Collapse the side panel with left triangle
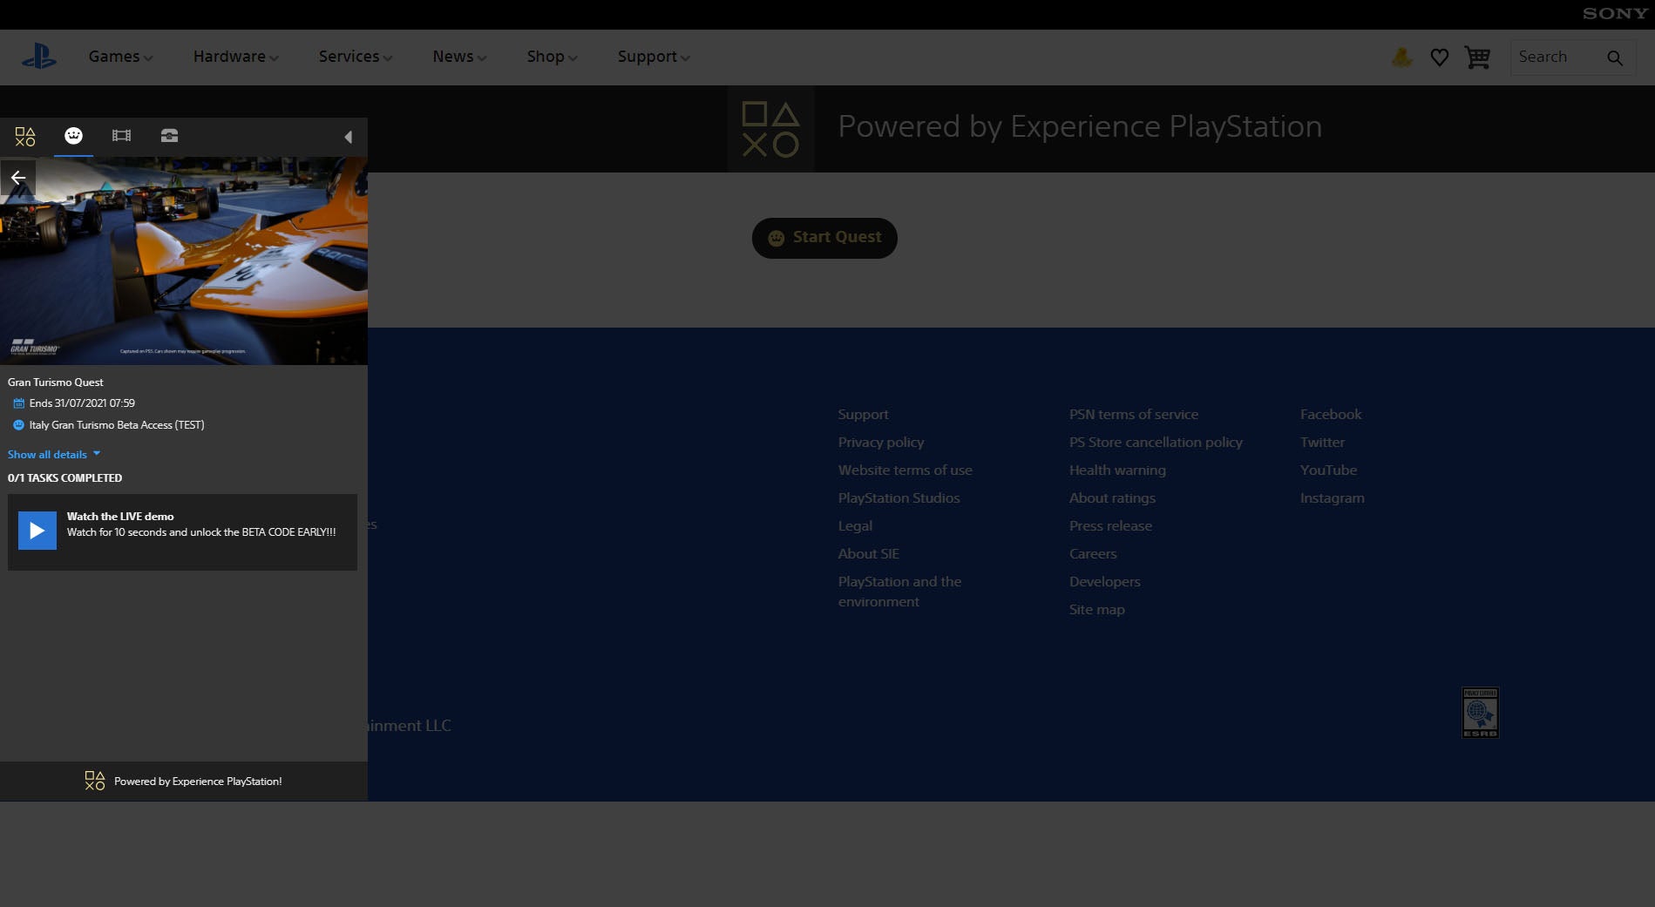Viewport: 1655px width, 907px height. pos(348,137)
